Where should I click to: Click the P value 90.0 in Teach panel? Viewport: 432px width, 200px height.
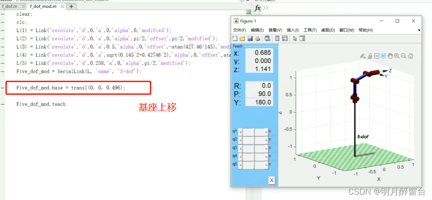tap(259, 94)
